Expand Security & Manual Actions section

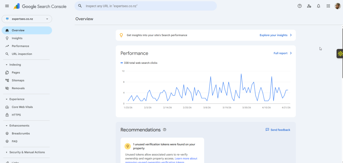tap(7, 152)
